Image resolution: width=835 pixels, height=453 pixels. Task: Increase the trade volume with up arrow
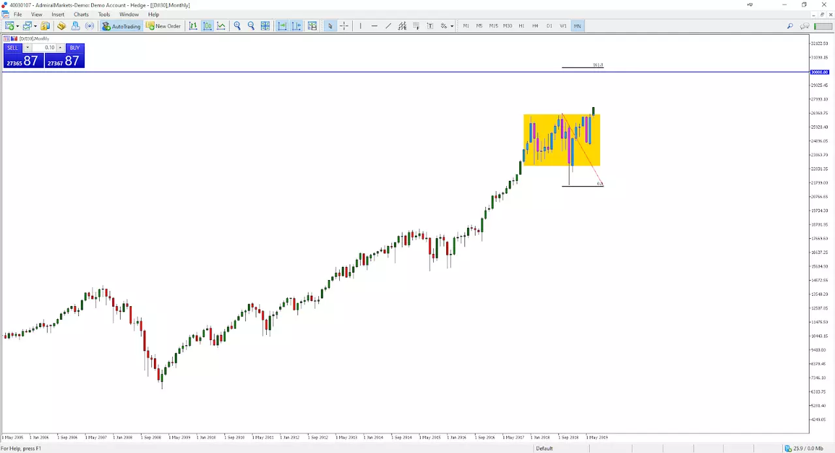(60, 48)
